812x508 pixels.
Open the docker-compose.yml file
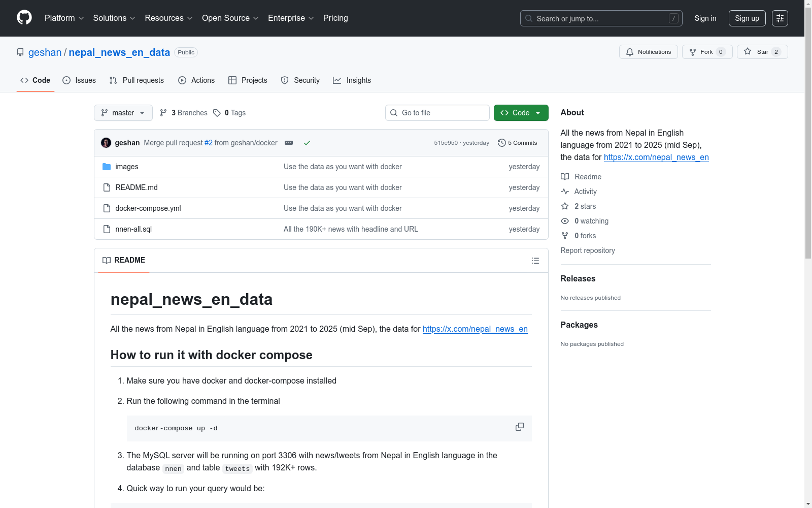tap(148, 208)
